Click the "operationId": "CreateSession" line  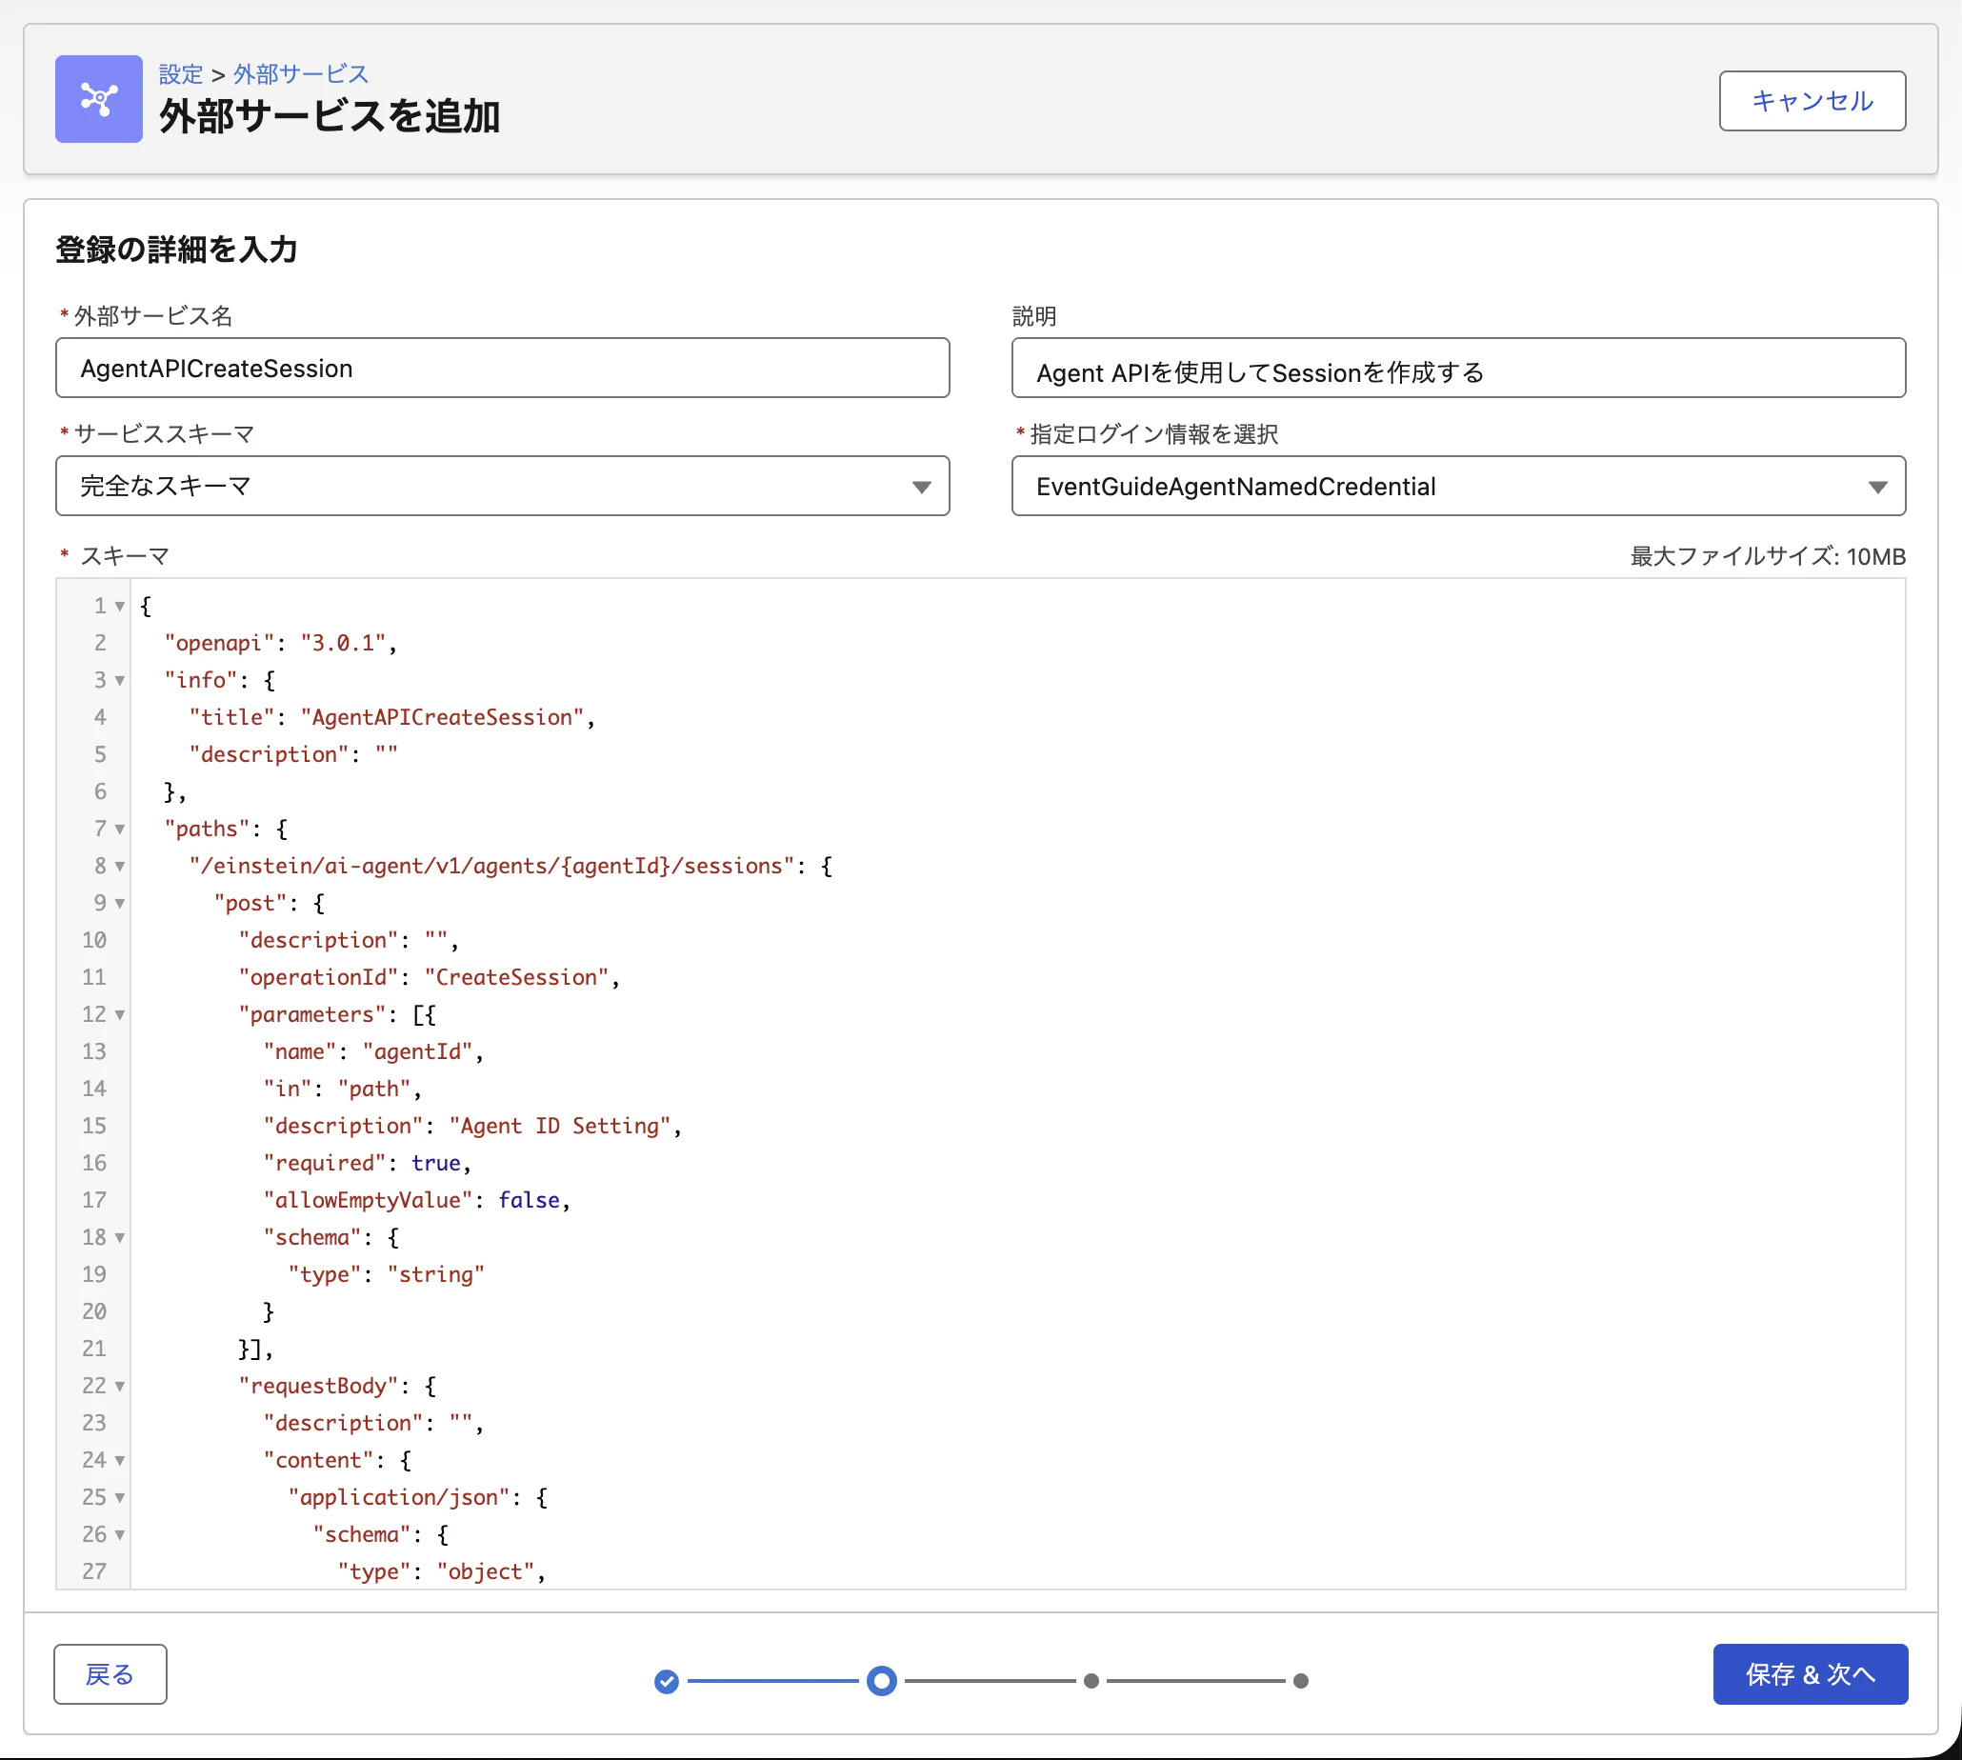(429, 978)
